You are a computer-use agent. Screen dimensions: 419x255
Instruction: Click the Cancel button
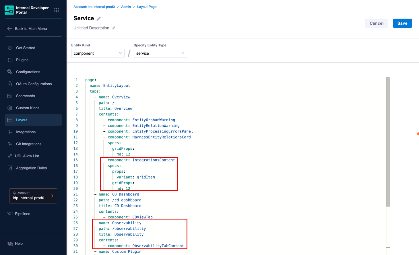tap(377, 23)
